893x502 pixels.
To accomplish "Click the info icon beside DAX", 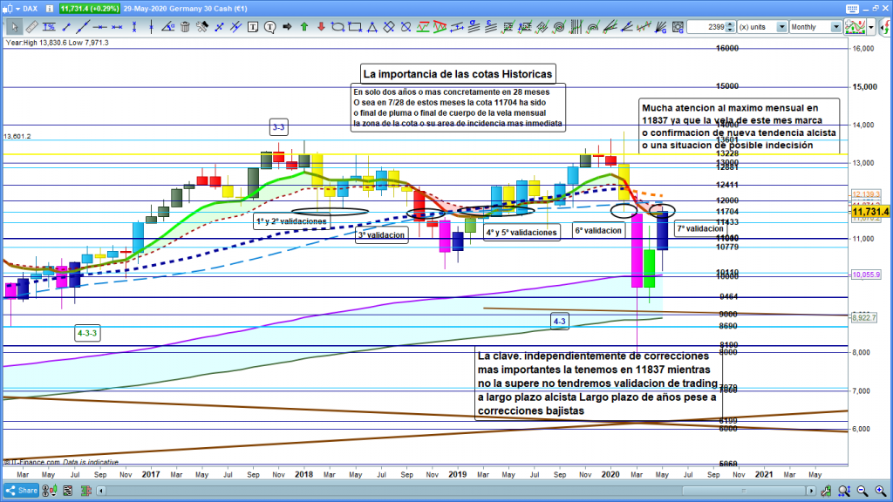I will 49,8.
